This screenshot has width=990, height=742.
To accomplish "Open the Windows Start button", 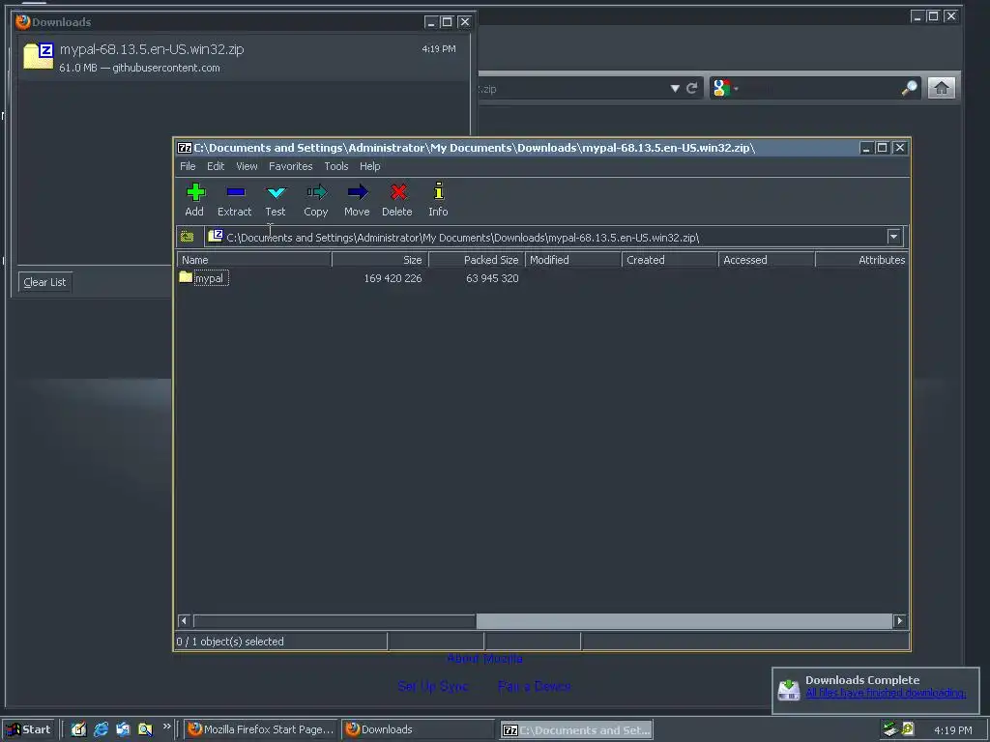I will (x=28, y=729).
